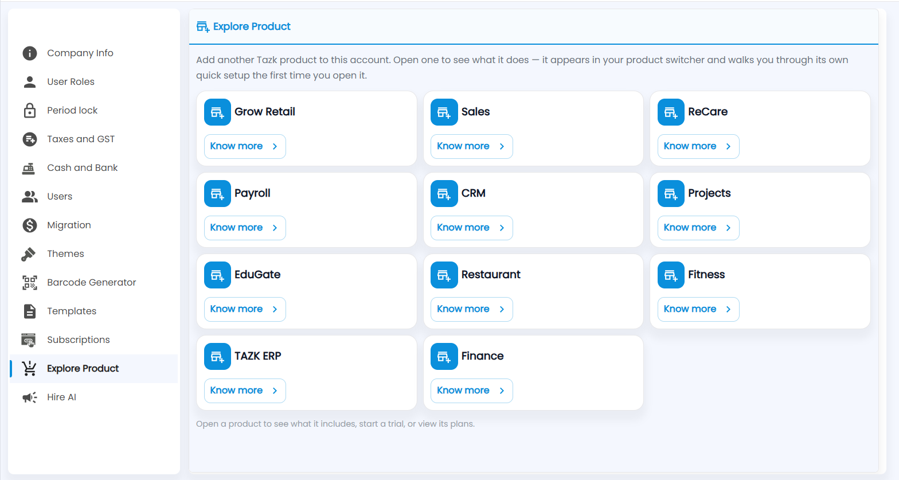Click the Company Info icon in sidebar
The height and width of the screenshot is (480, 899).
[x=29, y=53]
